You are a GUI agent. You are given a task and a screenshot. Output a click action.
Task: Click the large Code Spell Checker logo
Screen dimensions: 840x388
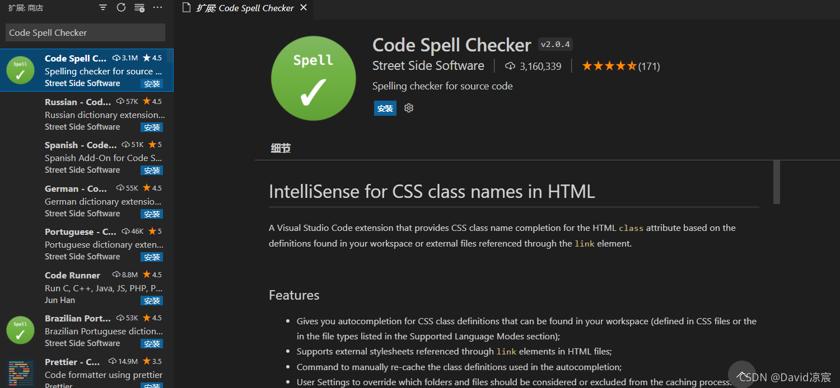pos(314,78)
